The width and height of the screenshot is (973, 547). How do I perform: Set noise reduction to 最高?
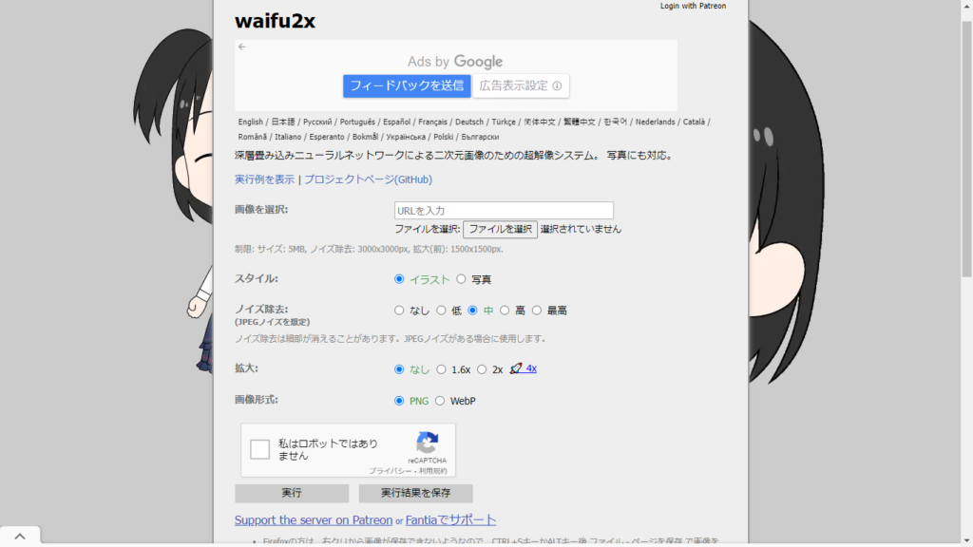click(537, 311)
